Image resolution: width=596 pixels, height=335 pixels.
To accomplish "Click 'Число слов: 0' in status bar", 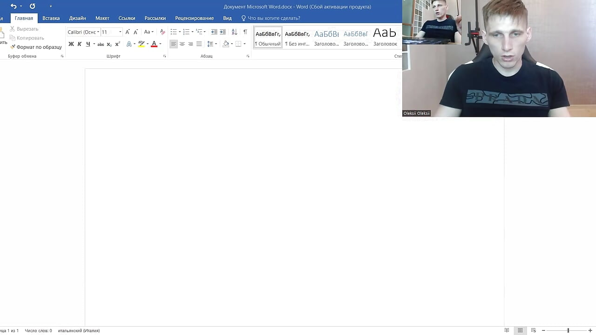I will 38,331.
